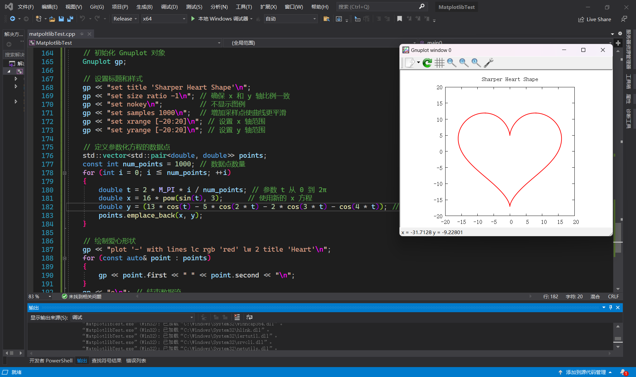Toggle grid in Gnuplot window

tap(439, 63)
